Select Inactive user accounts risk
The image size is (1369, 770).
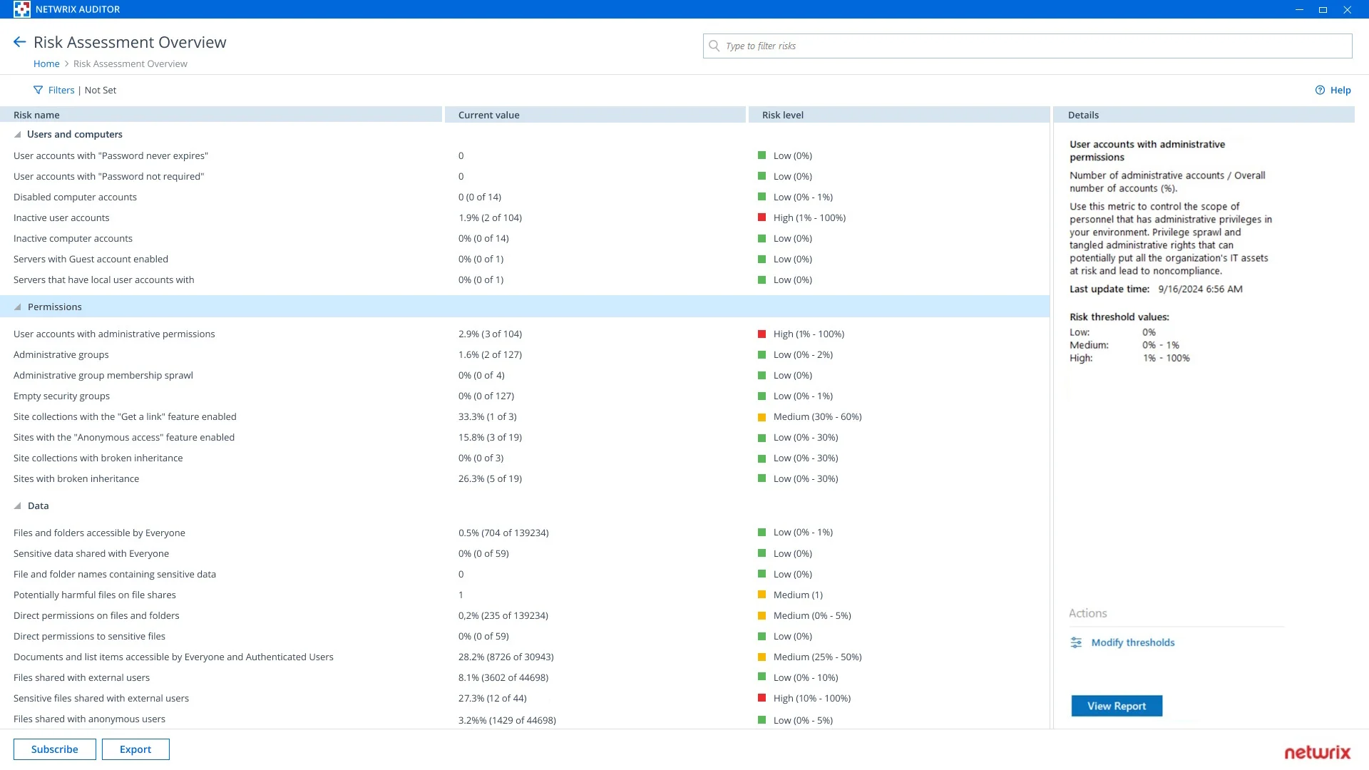[61, 218]
